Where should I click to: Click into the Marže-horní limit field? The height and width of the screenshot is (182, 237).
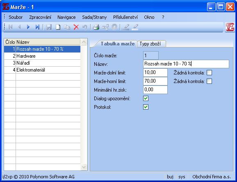pyautogui.click(x=155, y=81)
